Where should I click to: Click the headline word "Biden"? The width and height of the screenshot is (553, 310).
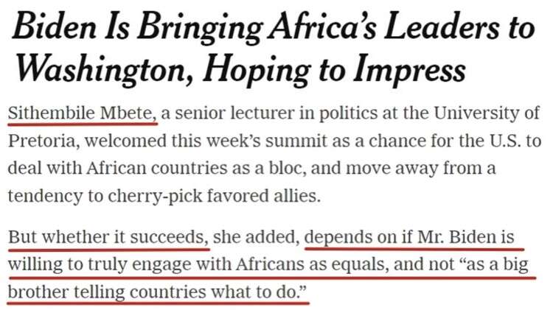tap(55, 29)
